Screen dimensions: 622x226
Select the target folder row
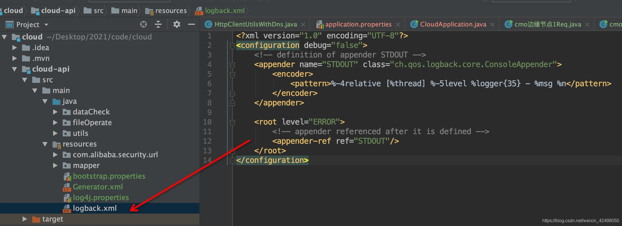click(100, 219)
